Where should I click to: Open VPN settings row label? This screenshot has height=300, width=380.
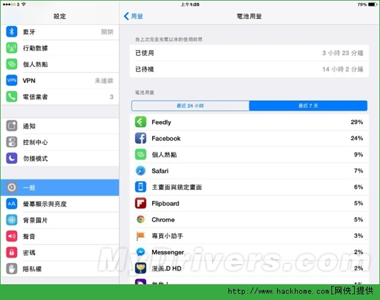29,81
